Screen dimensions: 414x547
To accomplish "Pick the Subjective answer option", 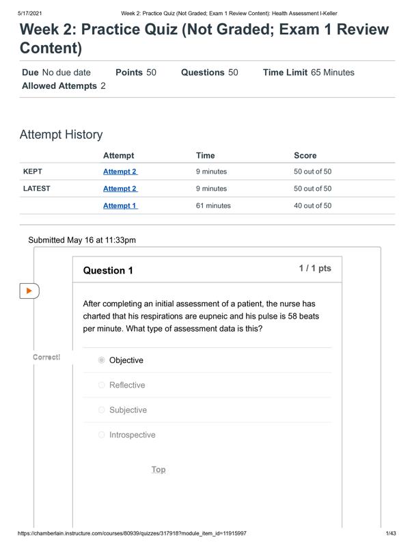I will point(102,410).
